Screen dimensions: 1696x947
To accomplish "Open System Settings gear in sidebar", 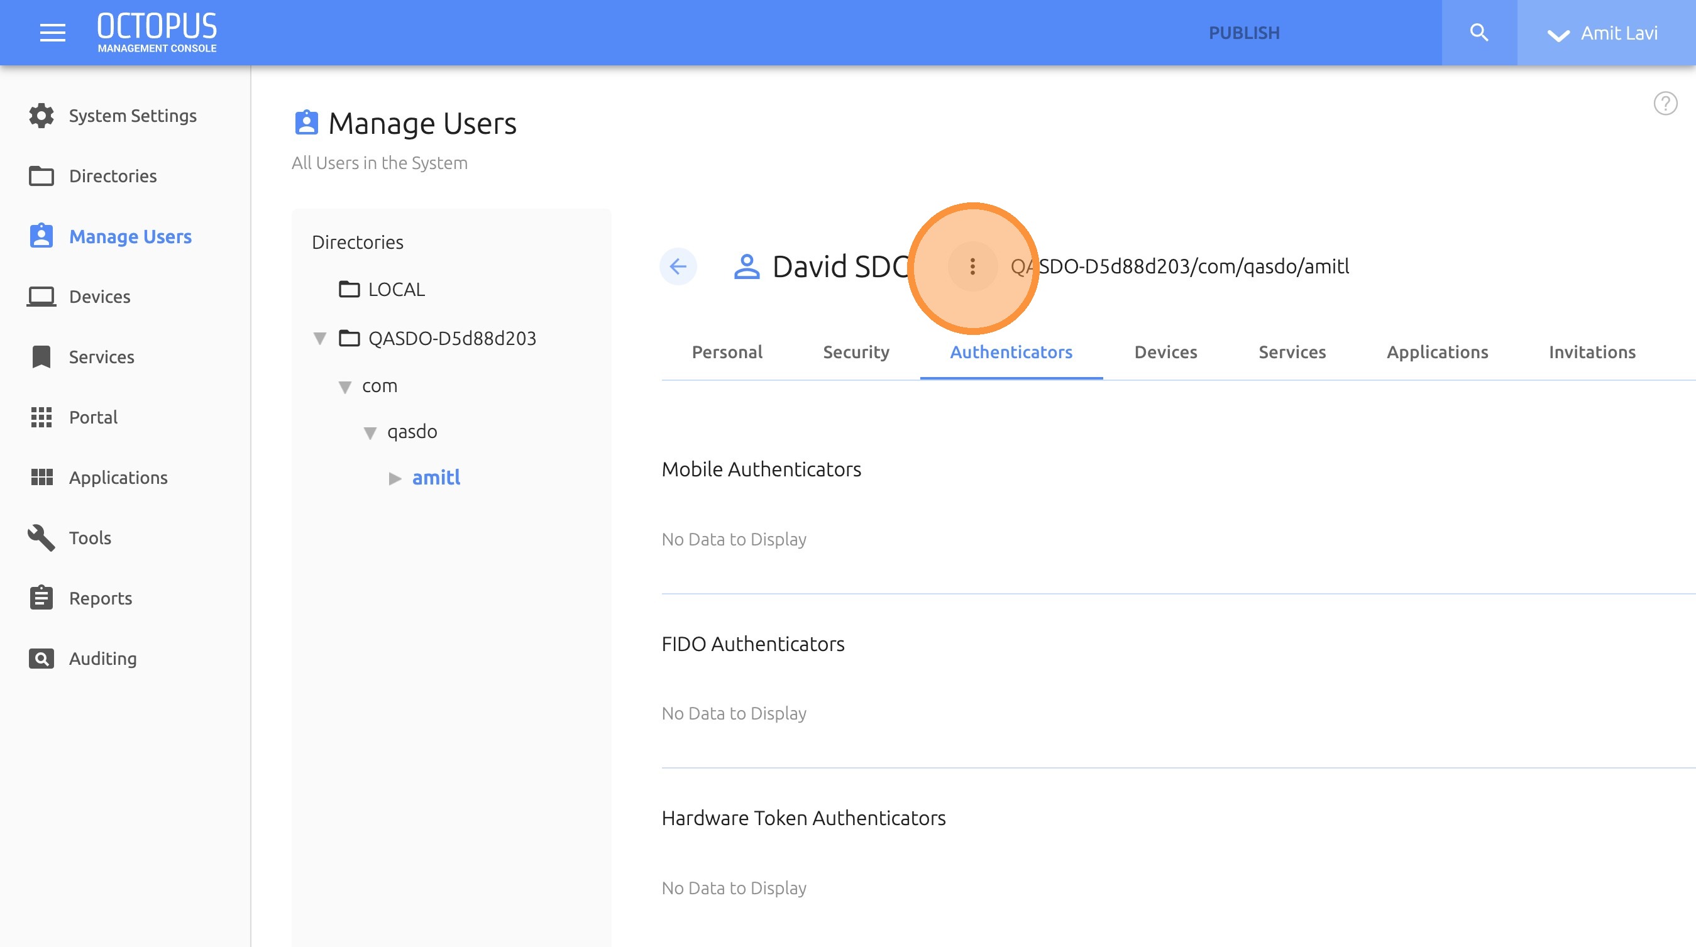I will tap(41, 116).
